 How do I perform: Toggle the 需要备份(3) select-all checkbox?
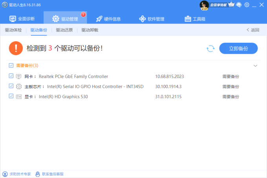(x=11, y=65)
